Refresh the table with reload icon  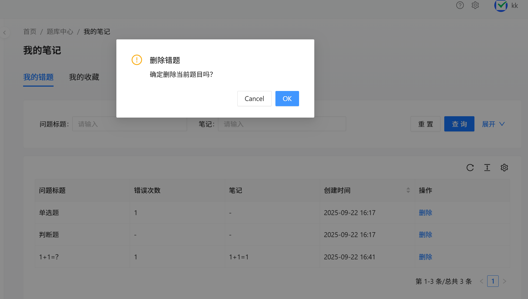470,168
